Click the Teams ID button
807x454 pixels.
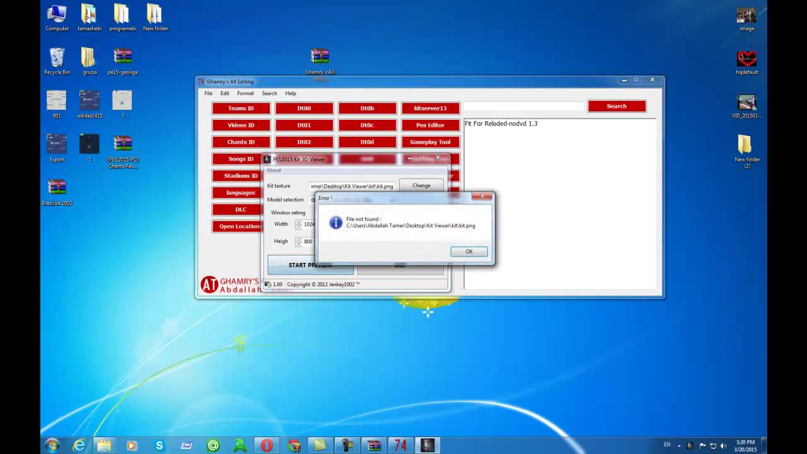click(241, 108)
